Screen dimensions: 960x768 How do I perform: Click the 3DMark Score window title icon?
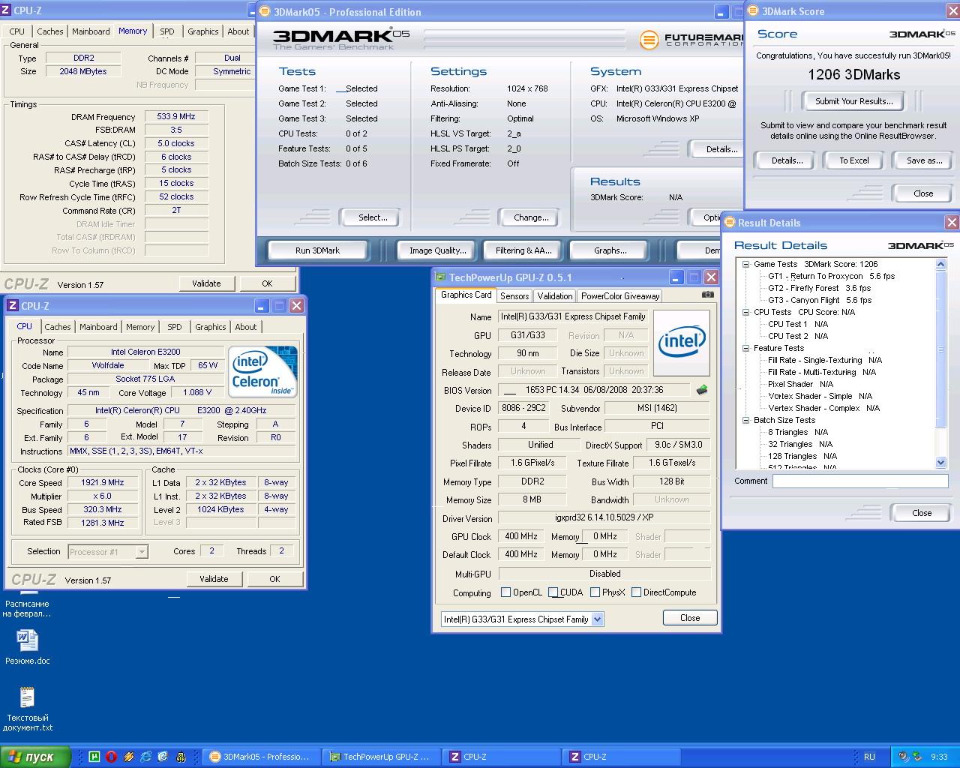click(754, 11)
